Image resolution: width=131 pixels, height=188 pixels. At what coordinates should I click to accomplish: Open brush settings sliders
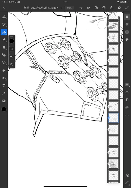point(12,64)
